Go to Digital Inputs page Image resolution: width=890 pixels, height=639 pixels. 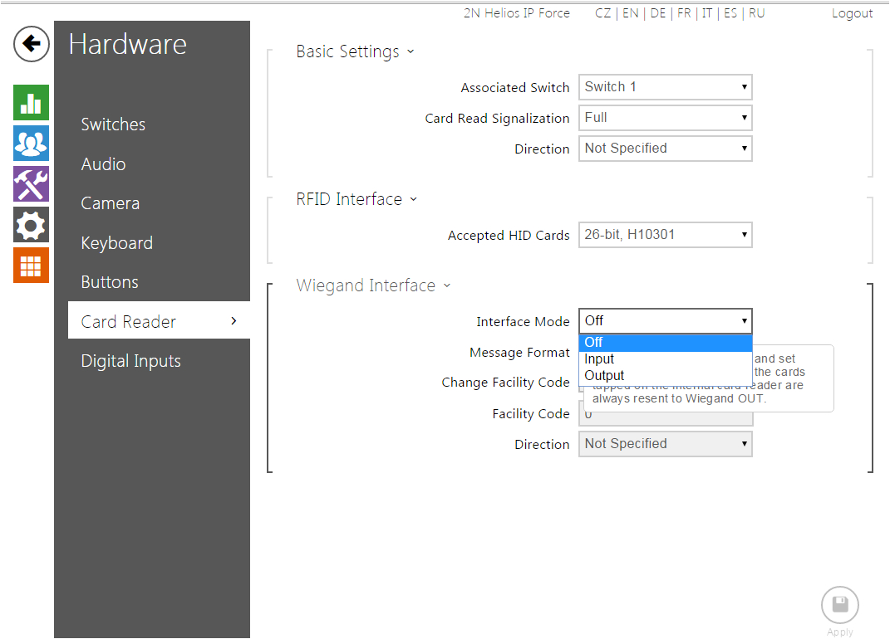tap(130, 361)
